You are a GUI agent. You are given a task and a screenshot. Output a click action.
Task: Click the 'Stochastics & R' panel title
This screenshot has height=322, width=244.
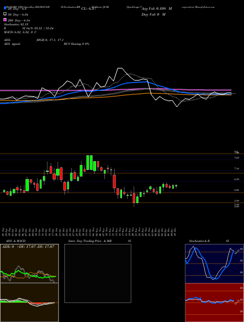(200, 241)
